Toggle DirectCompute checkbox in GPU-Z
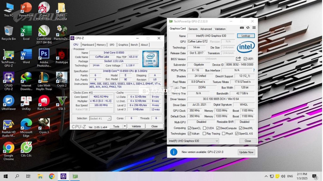Viewport: 323px width, 181px height. click(x=218, y=128)
